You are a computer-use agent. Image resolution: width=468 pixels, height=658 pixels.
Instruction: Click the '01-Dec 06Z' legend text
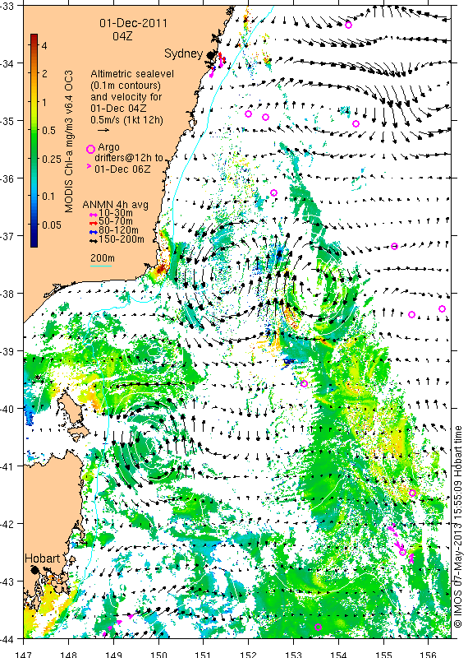pyautogui.click(x=122, y=169)
